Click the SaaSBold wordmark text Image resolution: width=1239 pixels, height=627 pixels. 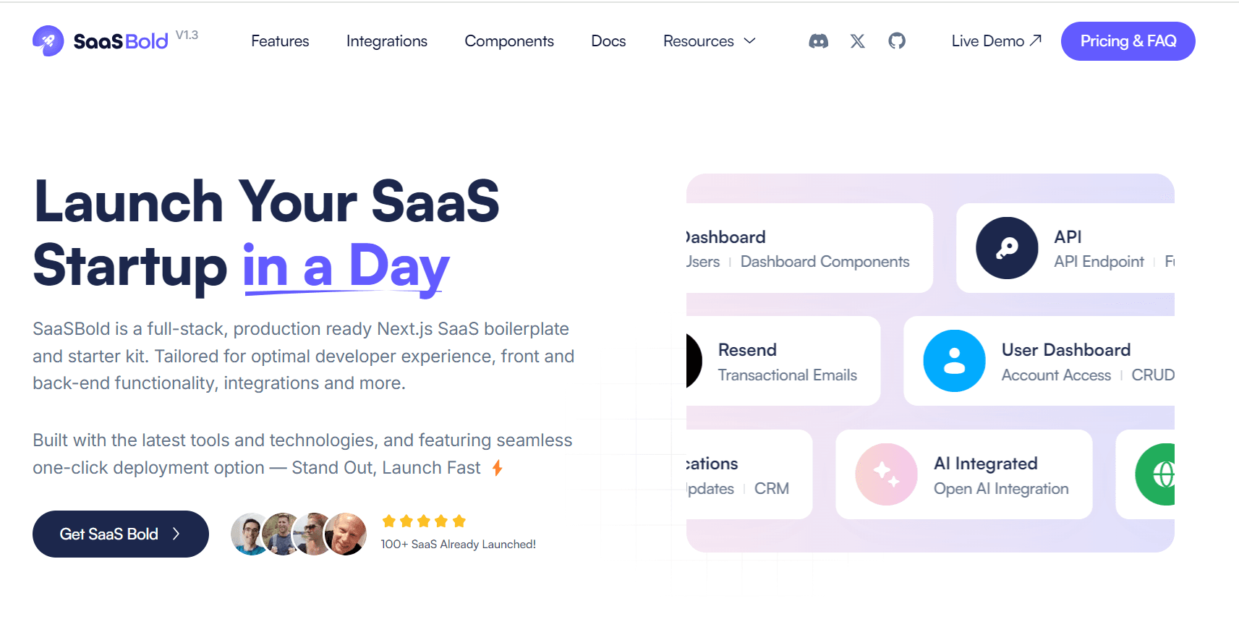(x=121, y=41)
